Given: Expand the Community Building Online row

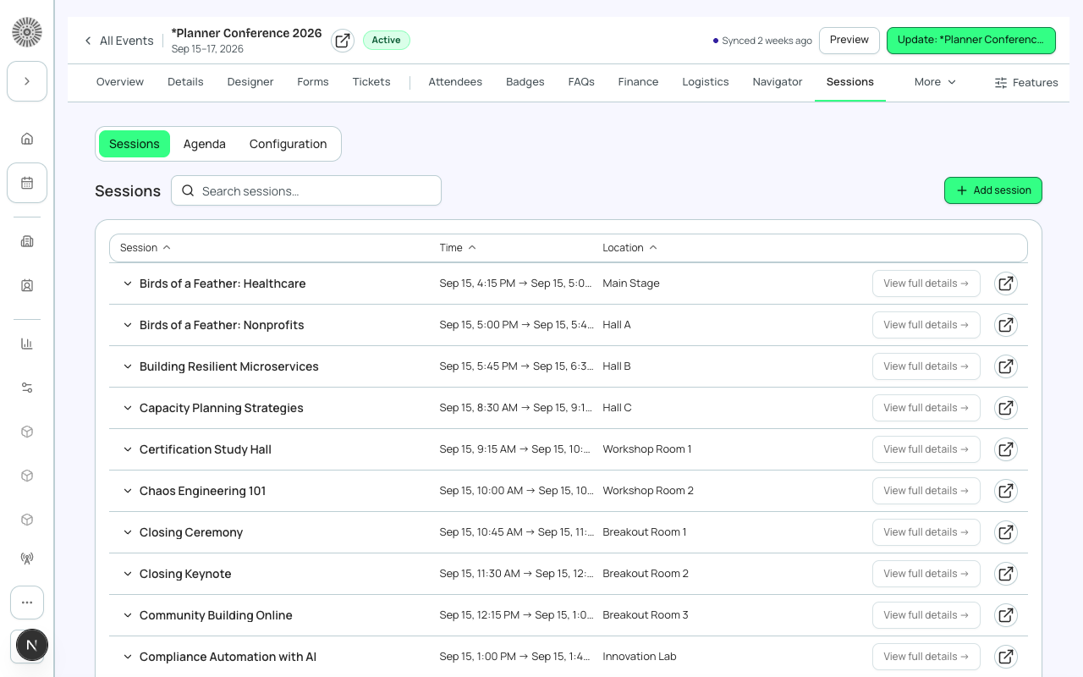Looking at the screenshot, I should coord(128,615).
